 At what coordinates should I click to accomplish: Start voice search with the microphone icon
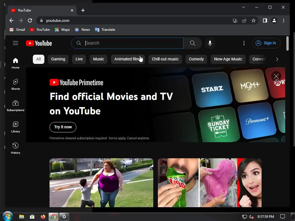click(210, 43)
